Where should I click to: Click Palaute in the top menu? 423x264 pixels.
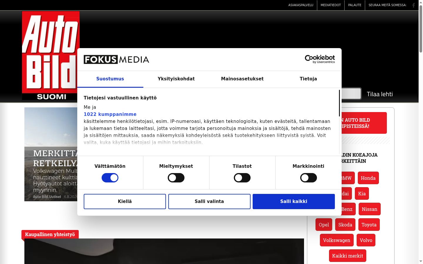tap(355, 5)
